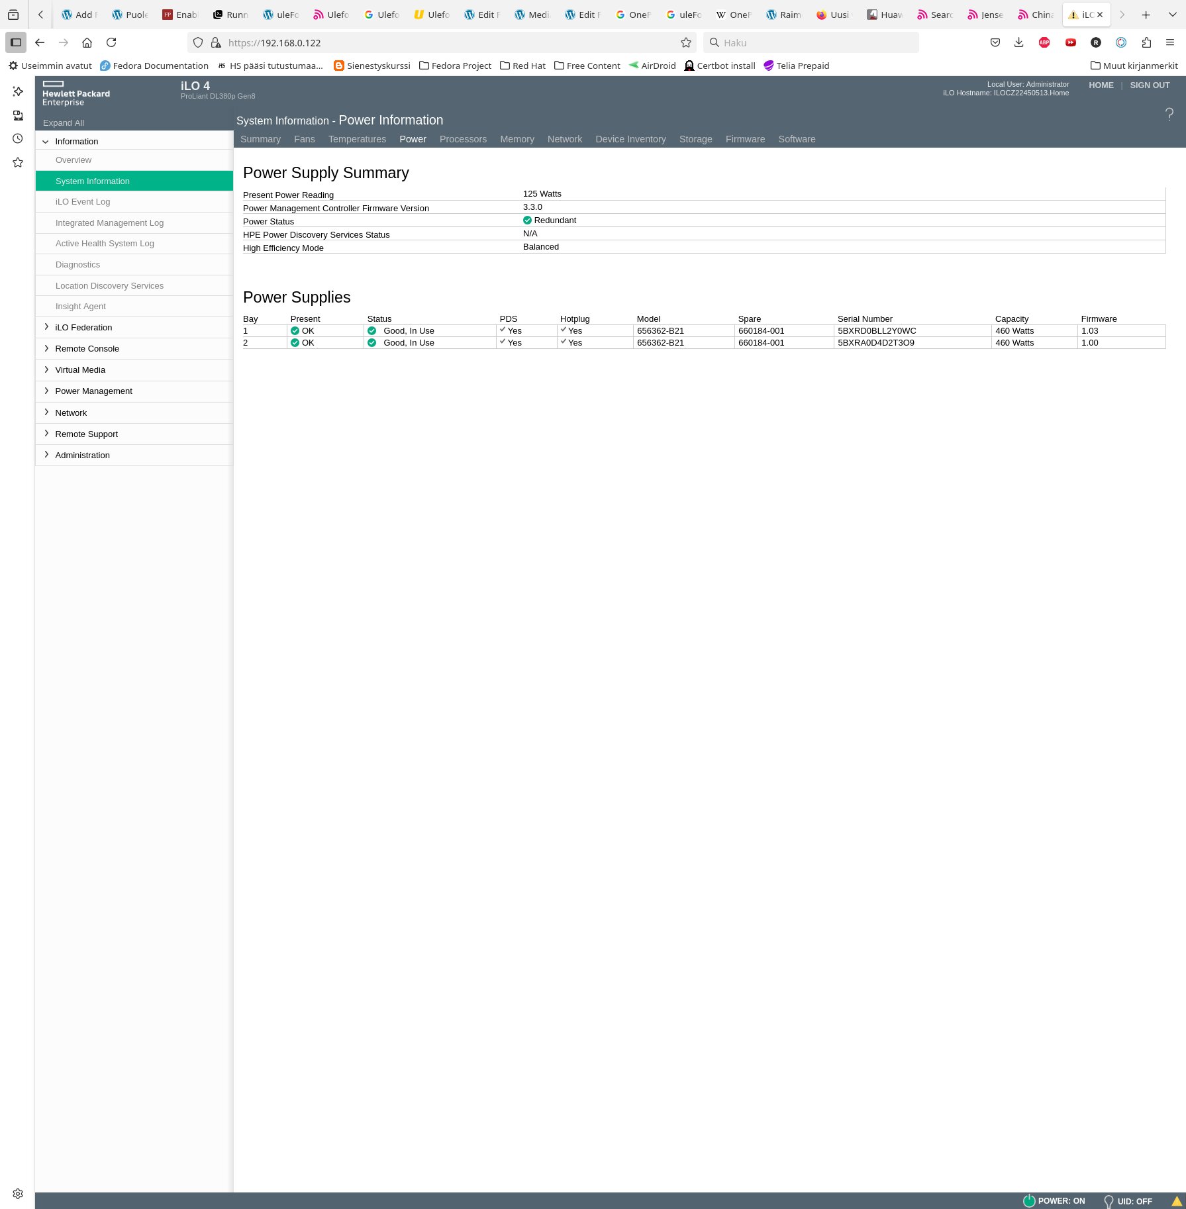This screenshot has width=1186, height=1209.
Task: Expand the Power Management section
Action: (93, 391)
